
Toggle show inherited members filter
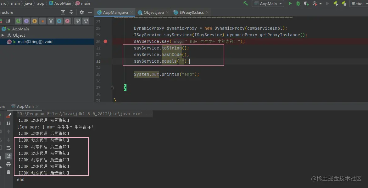pyautogui.click(x=18, y=21)
